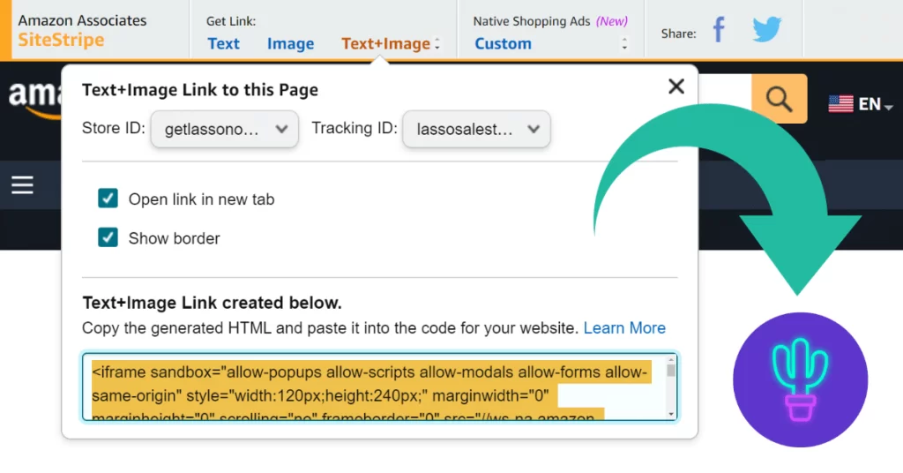This screenshot has height=473, width=903.
Task: Click the Custom native ads option
Action: pyautogui.click(x=503, y=44)
